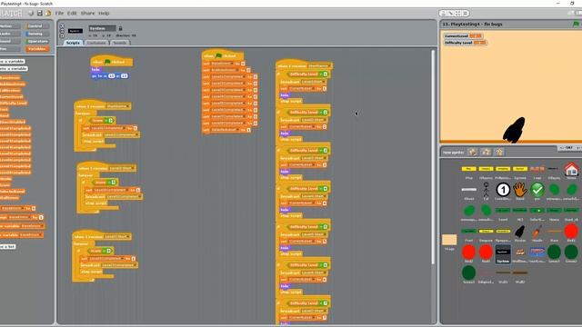The height and width of the screenshot is (327, 582).
Task: Click the share project icon beside save
Action: [x=48, y=13]
